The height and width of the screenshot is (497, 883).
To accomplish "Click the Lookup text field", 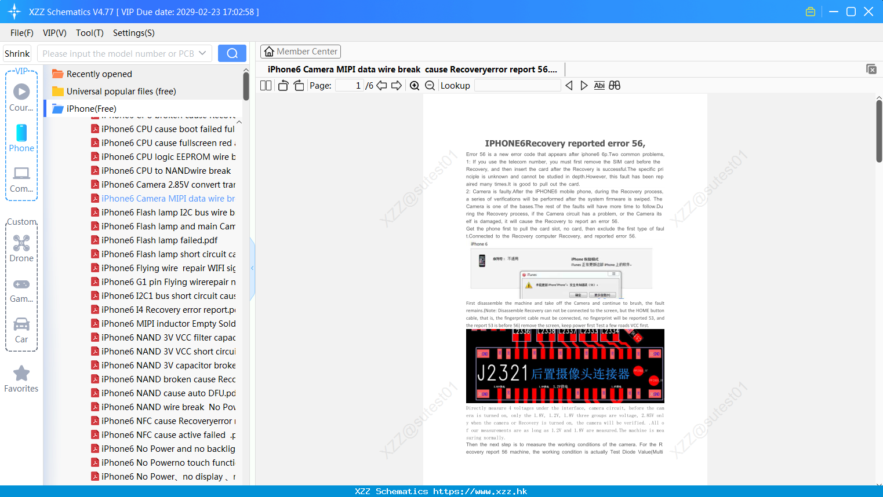I will 517,86.
